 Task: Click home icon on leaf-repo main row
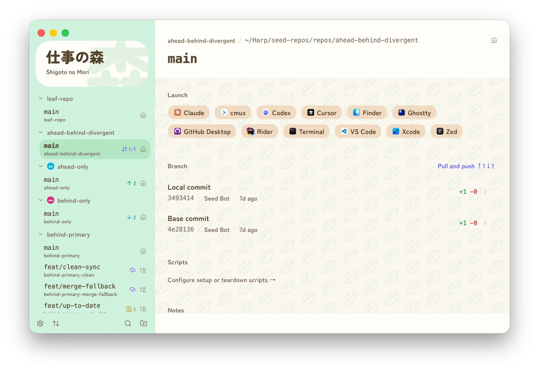[x=143, y=115]
